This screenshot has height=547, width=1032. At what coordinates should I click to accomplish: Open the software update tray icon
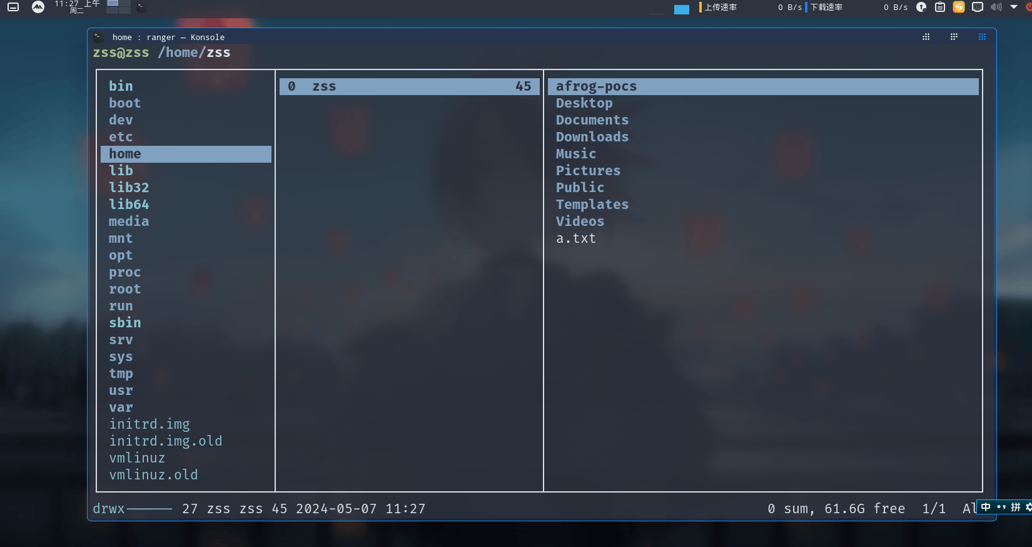tap(921, 7)
